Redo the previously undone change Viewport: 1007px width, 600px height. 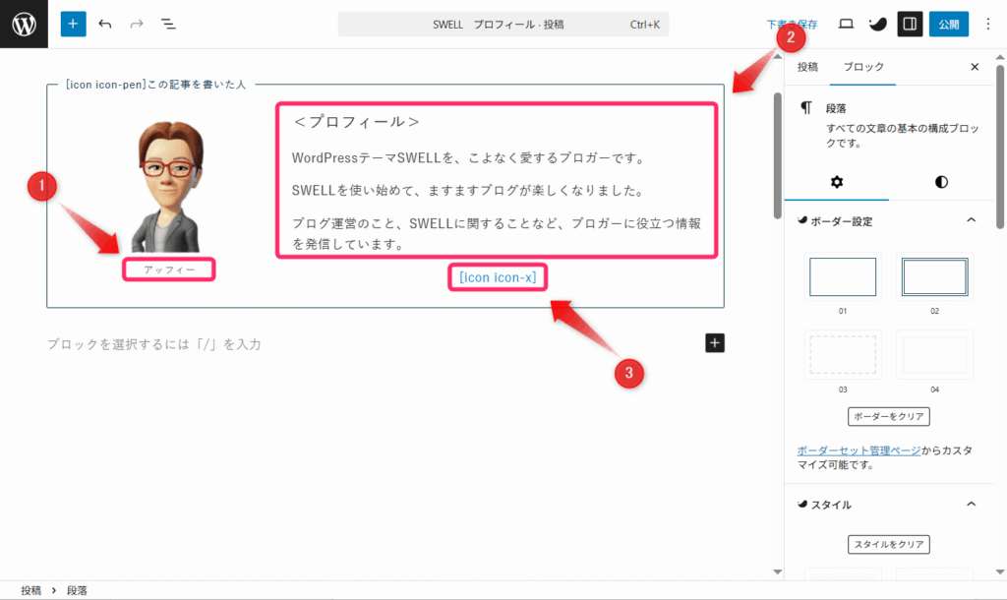tap(136, 24)
